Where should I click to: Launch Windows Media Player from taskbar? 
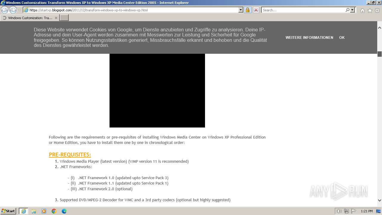[x=44, y=211]
